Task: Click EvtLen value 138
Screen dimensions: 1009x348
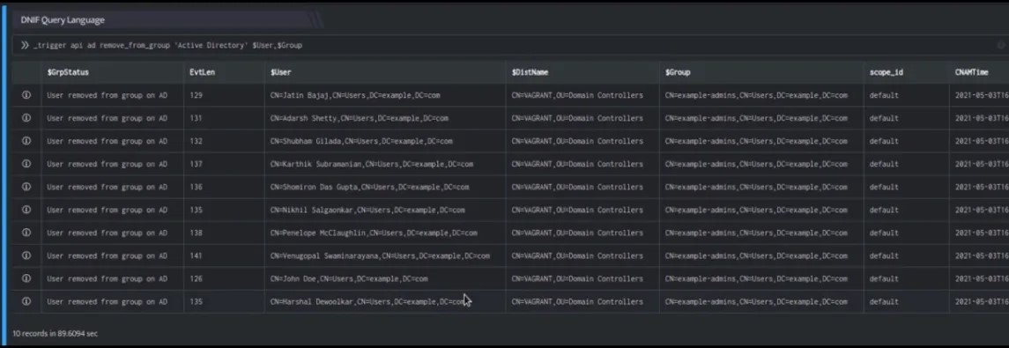Action: [x=196, y=233]
